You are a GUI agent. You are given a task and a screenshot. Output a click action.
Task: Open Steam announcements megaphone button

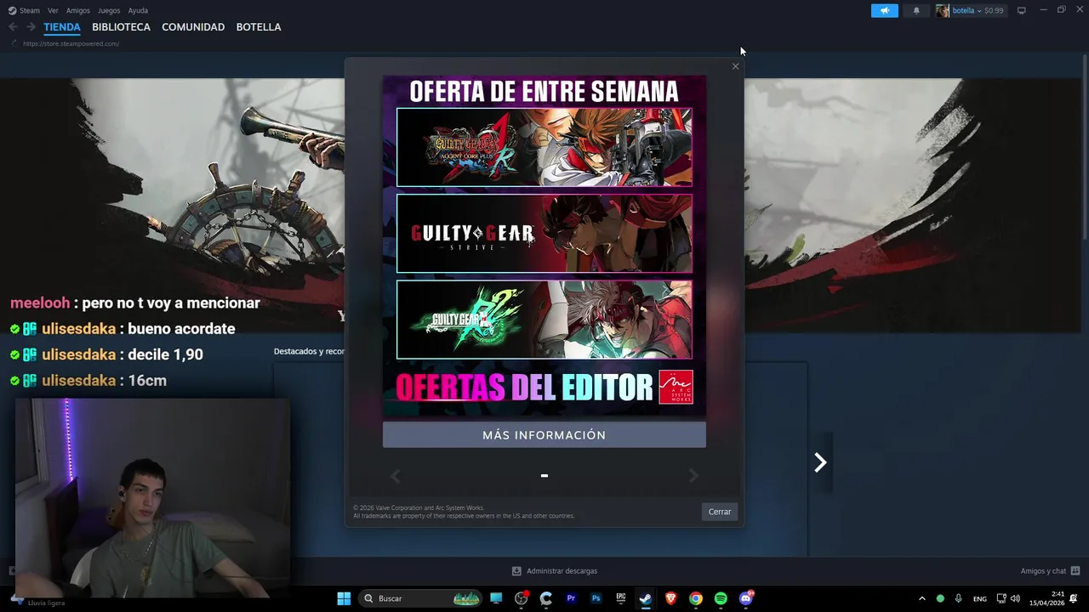884,10
